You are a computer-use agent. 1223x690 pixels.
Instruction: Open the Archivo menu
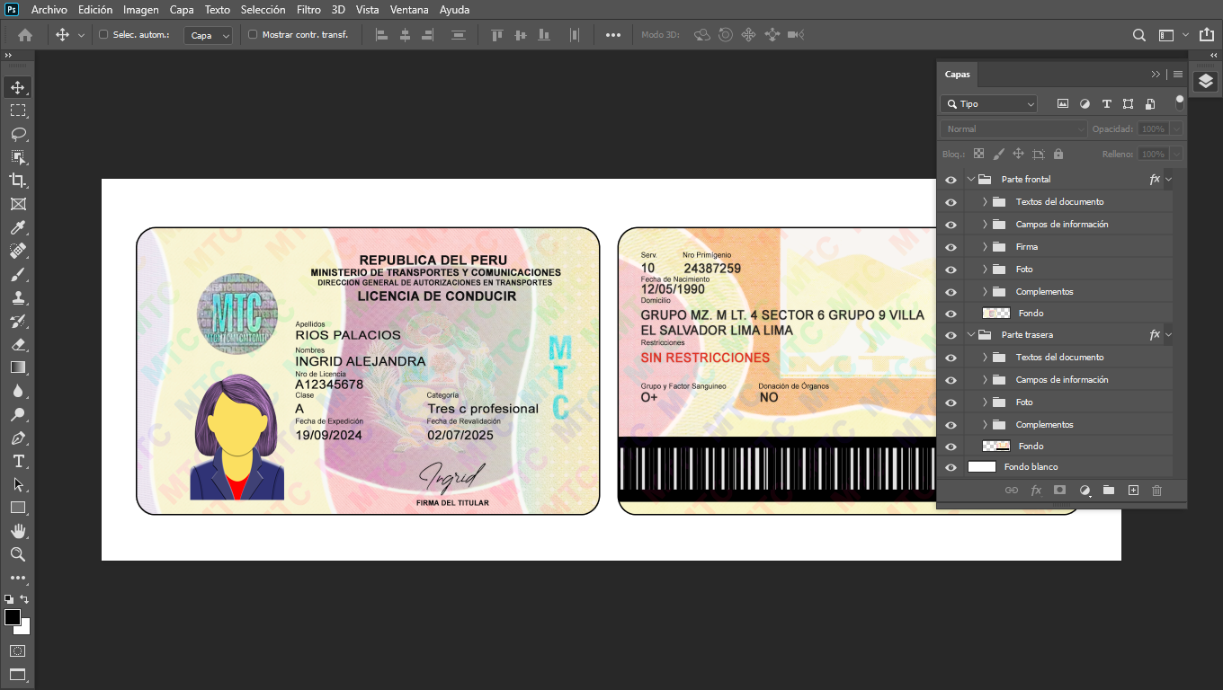49,10
